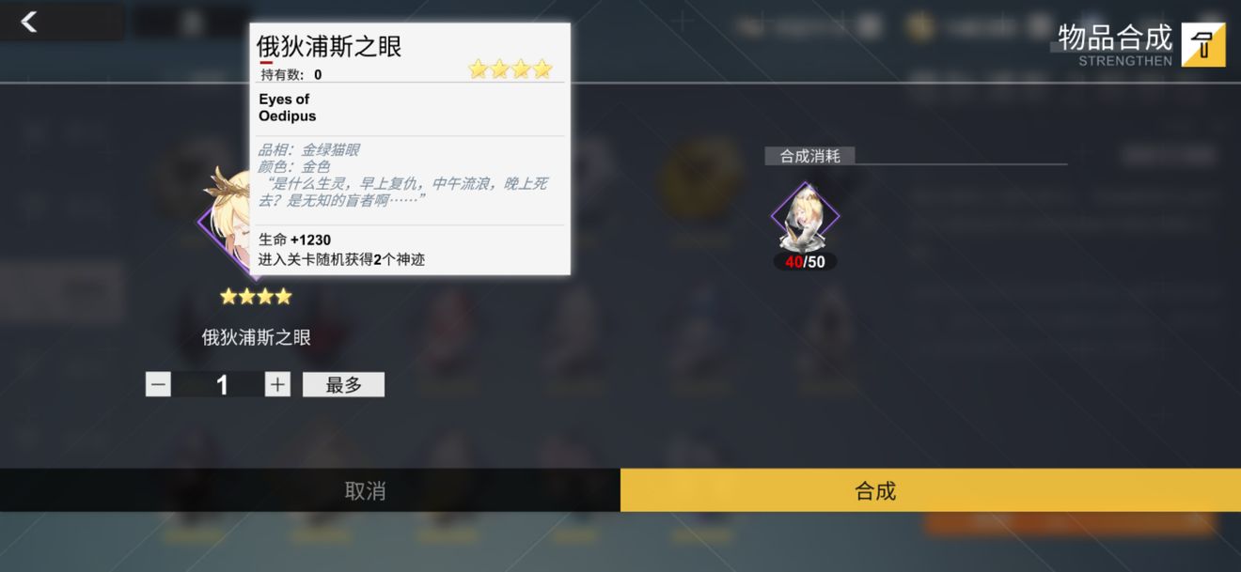Click the 合成消耗 section label
This screenshot has height=572, width=1241.
809,156
